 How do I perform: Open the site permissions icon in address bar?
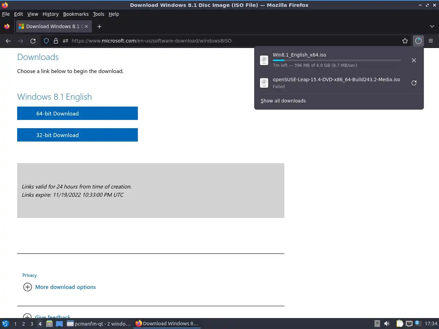point(66,41)
